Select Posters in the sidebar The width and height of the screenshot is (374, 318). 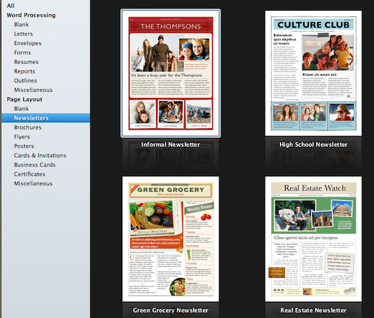[24, 146]
